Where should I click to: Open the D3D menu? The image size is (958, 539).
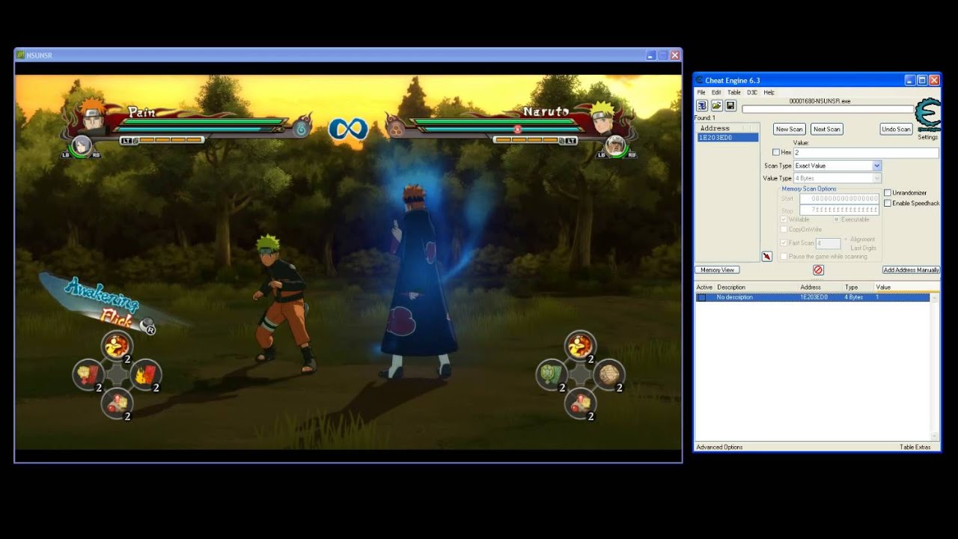[752, 92]
